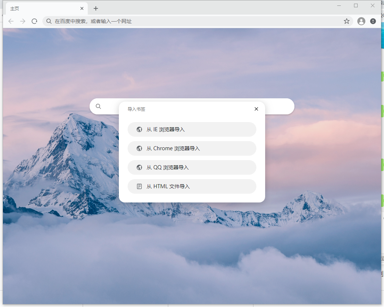Click the address bar search magnifier icon
384x307 pixels.
click(x=49, y=21)
